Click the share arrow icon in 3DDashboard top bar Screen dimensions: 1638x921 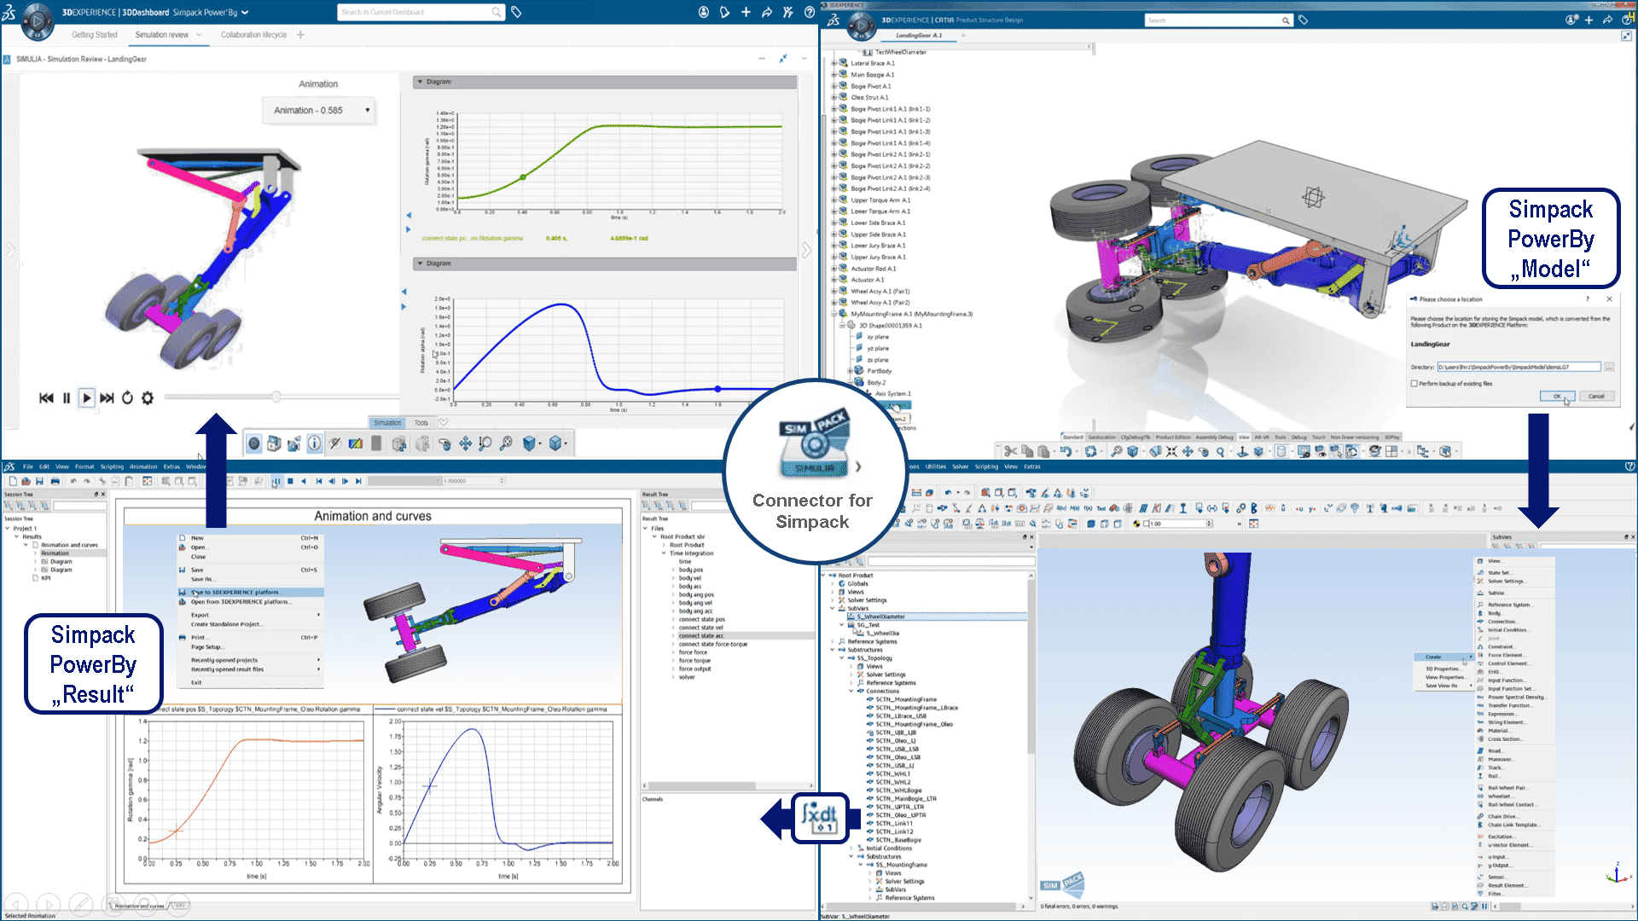click(767, 12)
